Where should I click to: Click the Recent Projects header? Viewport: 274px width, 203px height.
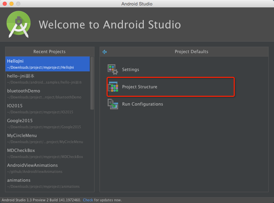click(50, 52)
